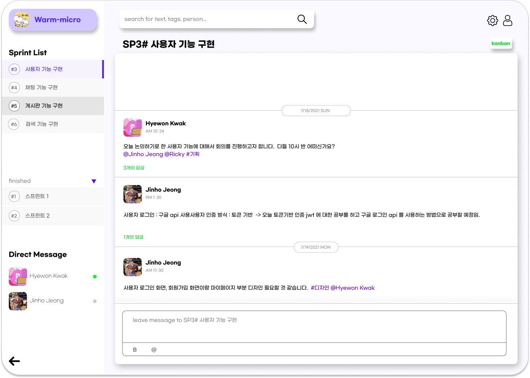530x378 pixels.
Task: Click the 7/18/2021 SUN date marker
Action: [x=316, y=111]
